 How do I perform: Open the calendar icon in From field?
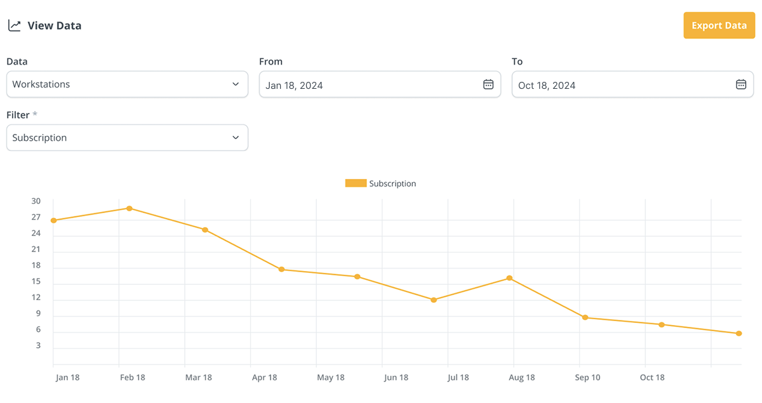click(488, 84)
